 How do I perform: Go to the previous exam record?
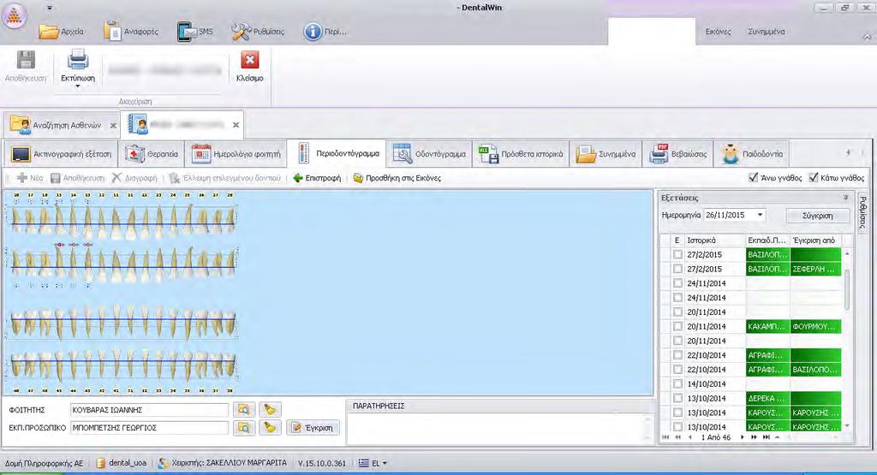(x=689, y=437)
